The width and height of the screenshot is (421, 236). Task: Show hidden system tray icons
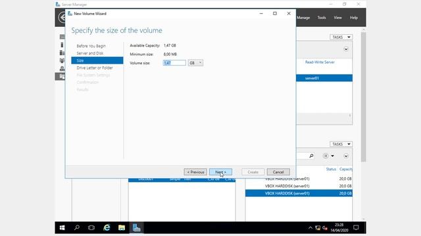point(310,227)
